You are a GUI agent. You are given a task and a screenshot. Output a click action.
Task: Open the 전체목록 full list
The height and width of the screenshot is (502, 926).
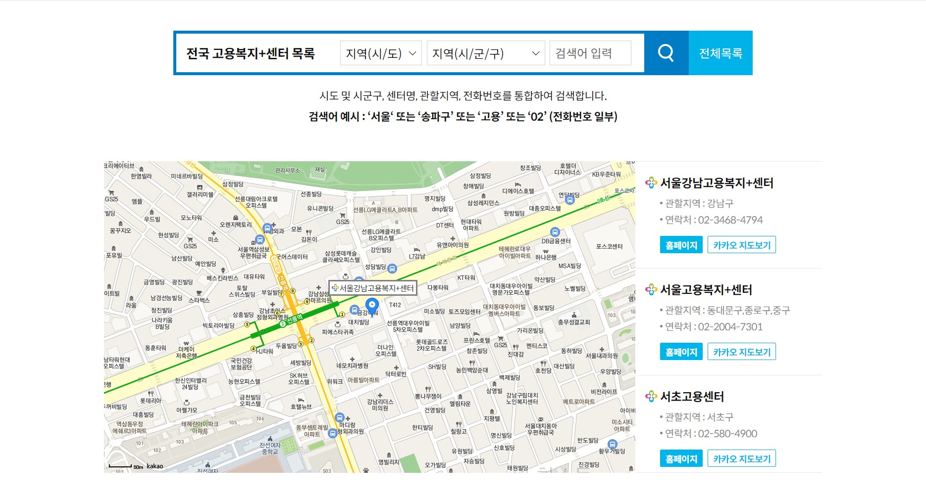tap(720, 53)
